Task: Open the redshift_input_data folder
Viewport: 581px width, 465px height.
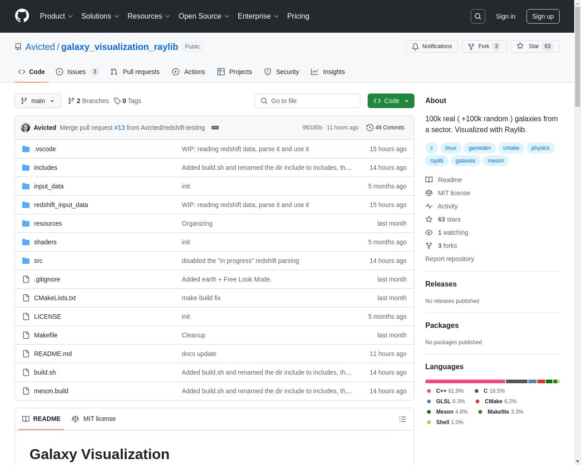Action: point(61,205)
